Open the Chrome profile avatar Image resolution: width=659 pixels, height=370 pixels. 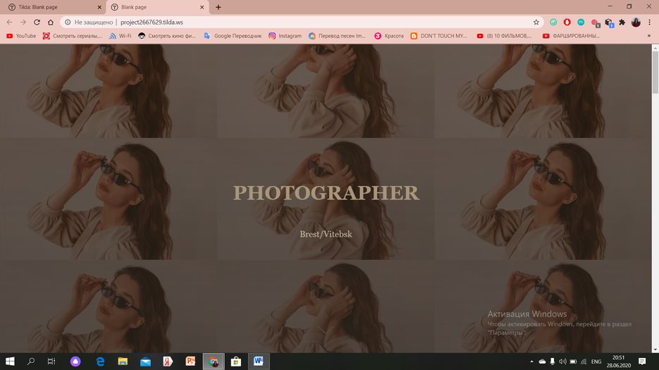coord(636,23)
